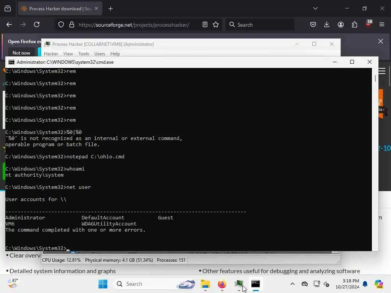Open extension icon with badge 18
The width and height of the screenshot is (391, 293).
point(368,24)
